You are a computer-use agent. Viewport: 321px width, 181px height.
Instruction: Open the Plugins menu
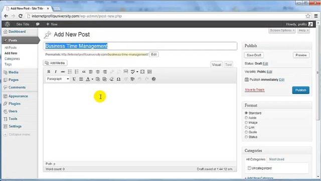point(15,104)
